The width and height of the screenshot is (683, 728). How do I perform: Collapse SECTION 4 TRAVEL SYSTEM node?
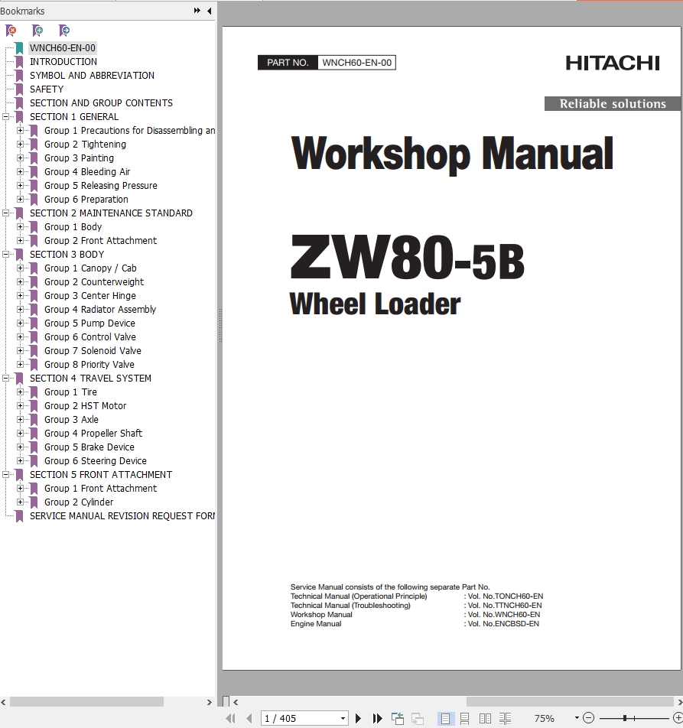pos(5,379)
